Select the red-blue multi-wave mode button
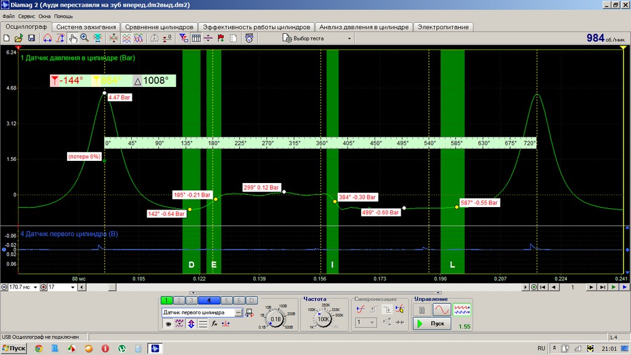This screenshot has width=631, height=355. click(x=462, y=311)
